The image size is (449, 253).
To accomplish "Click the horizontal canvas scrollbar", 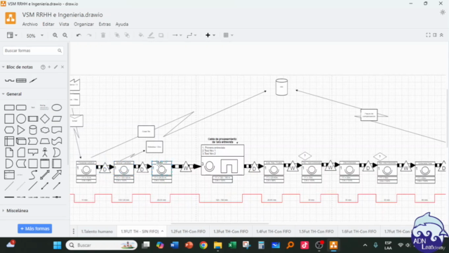I will pyautogui.click(x=220, y=223).
